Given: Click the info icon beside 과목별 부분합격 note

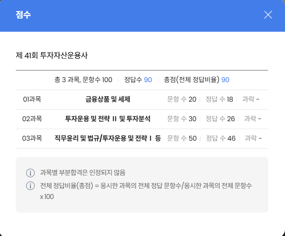Looking at the screenshot, I should (30, 173).
